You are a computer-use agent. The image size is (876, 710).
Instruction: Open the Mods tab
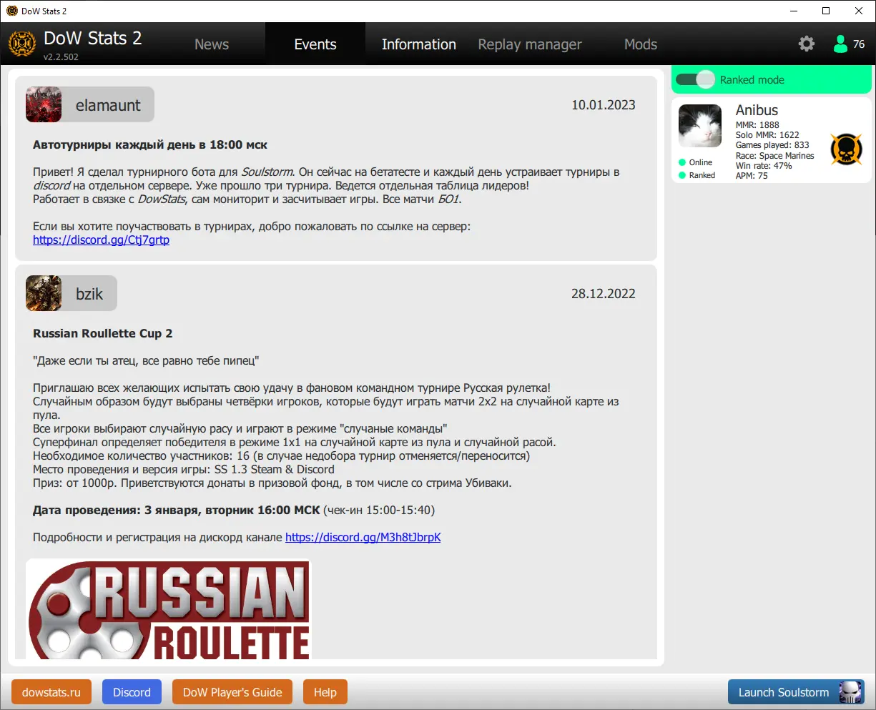(x=641, y=44)
